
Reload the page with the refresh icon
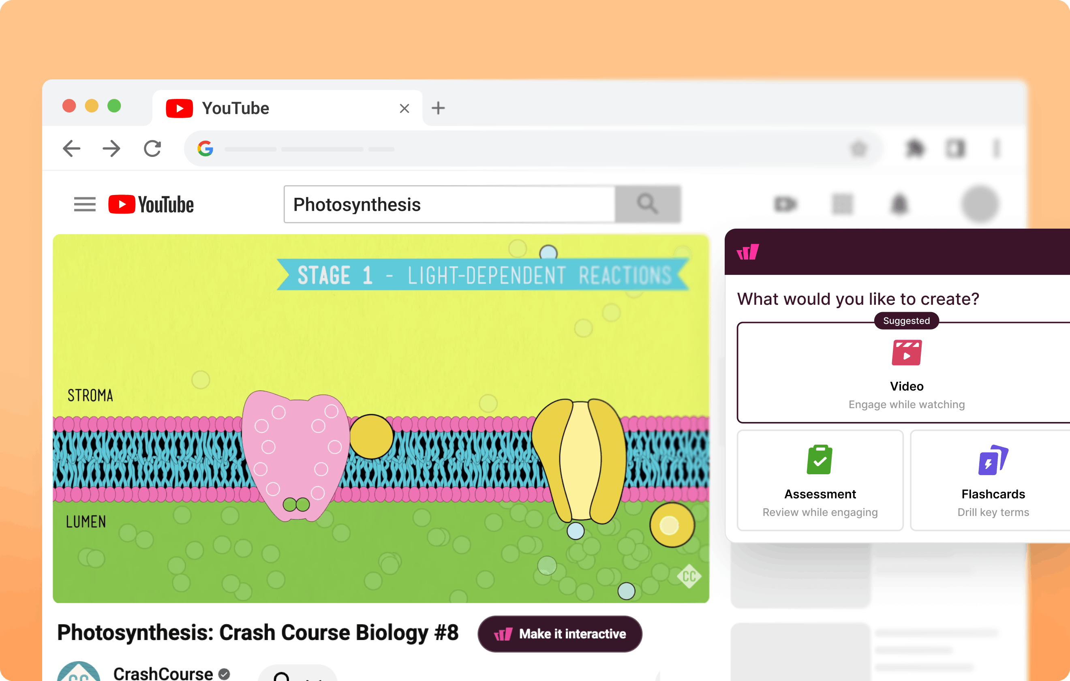tap(152, 148)
